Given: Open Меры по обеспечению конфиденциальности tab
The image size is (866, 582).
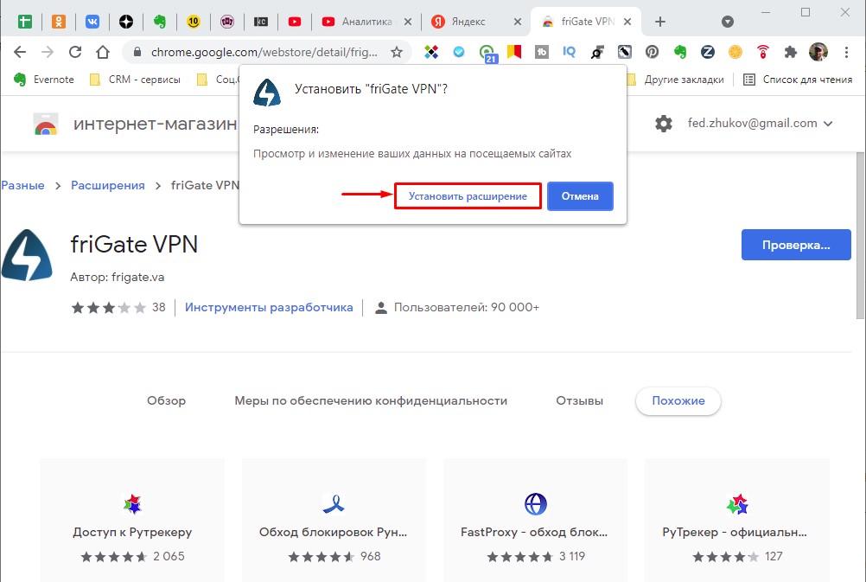Looking at the screenshot, I should (x=371, y=400).
